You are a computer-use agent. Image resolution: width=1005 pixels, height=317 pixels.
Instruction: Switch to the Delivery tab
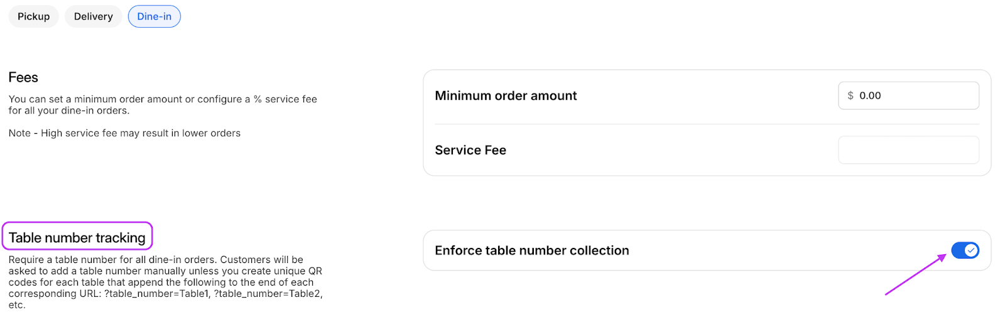[93, 16]
